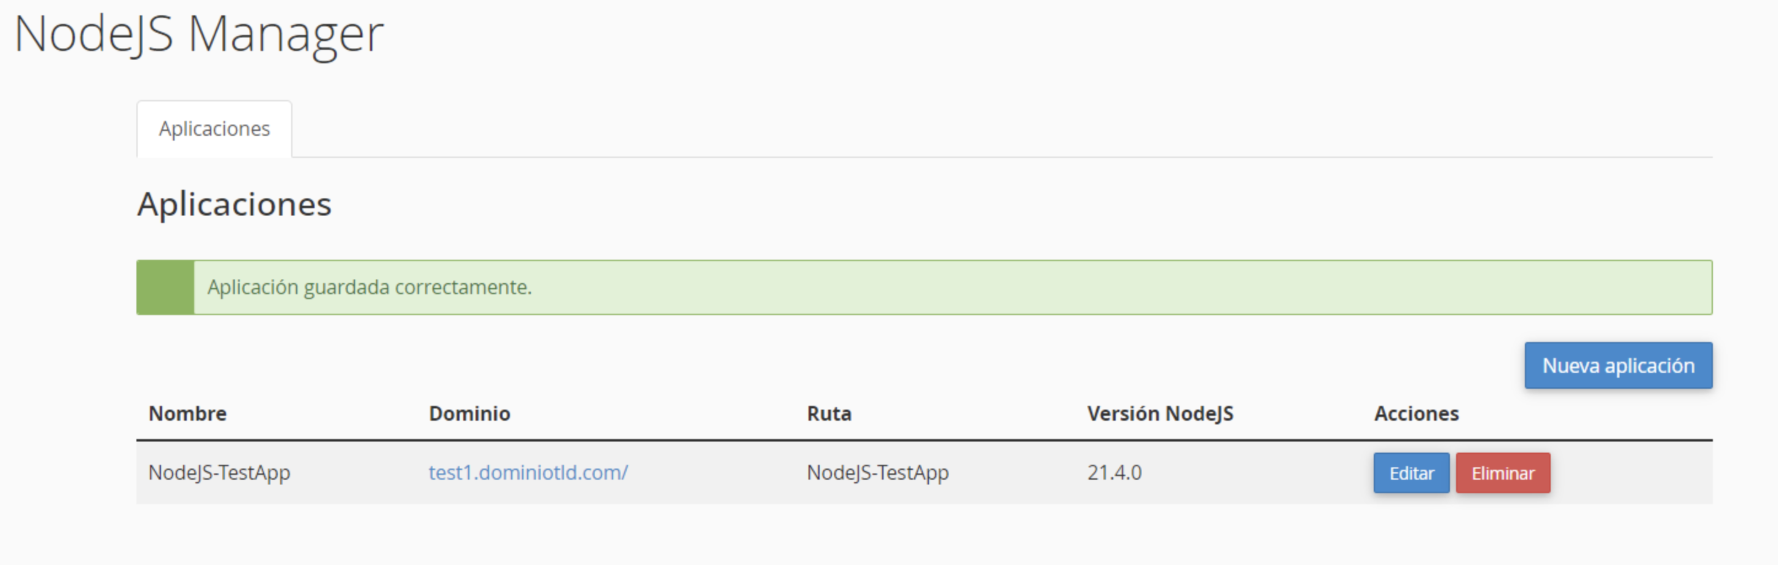Select the NodeJS-TestApp name cell

219,472
